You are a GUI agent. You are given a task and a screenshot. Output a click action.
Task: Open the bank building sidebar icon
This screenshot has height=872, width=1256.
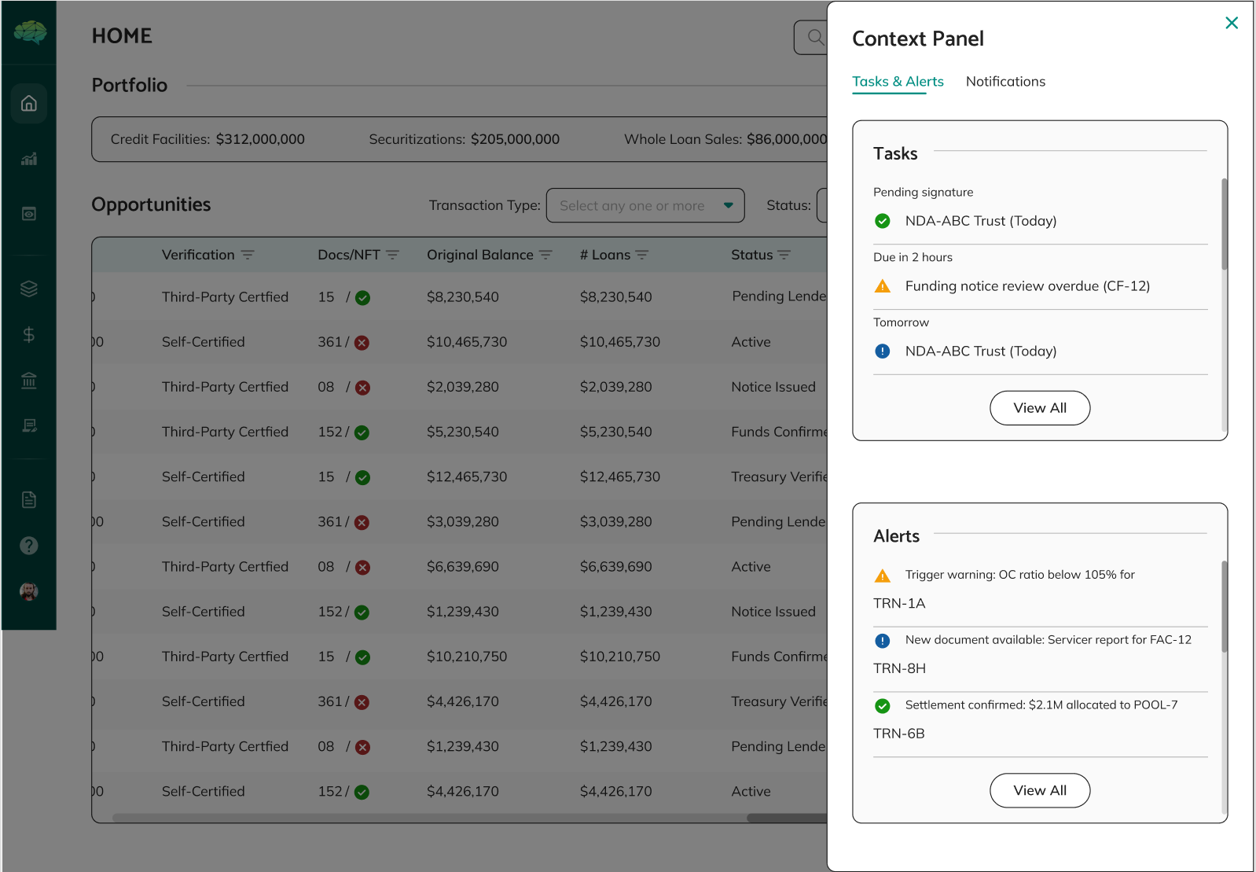[x=29, y=381]
